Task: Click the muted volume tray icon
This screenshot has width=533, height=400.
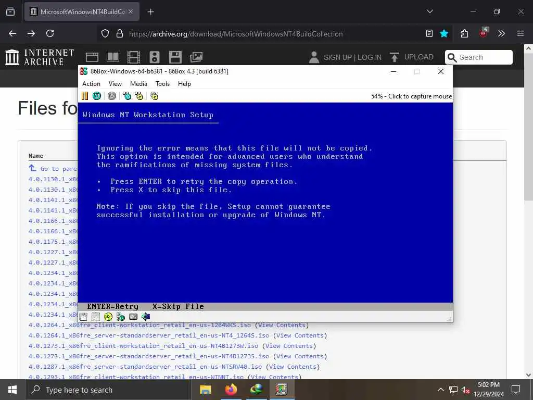Action: click(x=465, y=390)
